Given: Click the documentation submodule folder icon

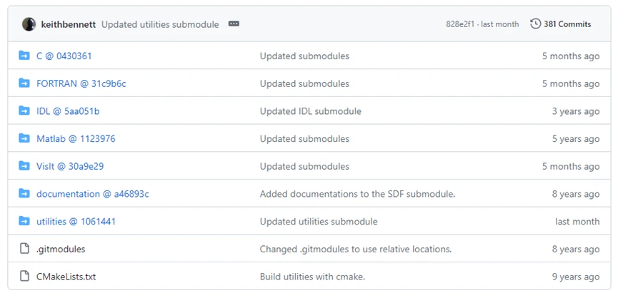Looking at the screenshot, I should point(24,194).
